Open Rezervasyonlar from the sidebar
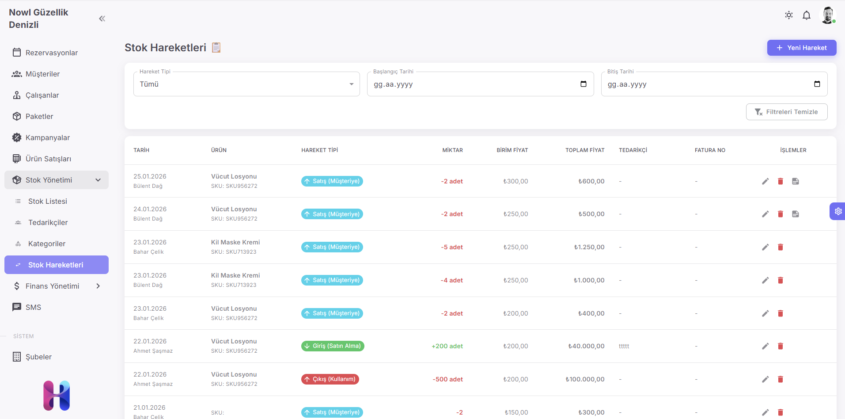 pos(51,53)
